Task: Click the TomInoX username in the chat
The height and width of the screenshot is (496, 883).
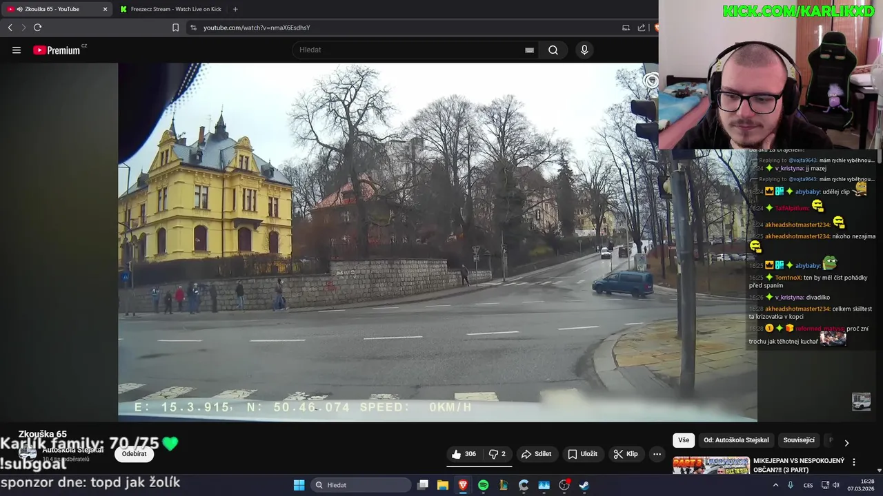Action: pyautogui.click(x=788, y=277)
